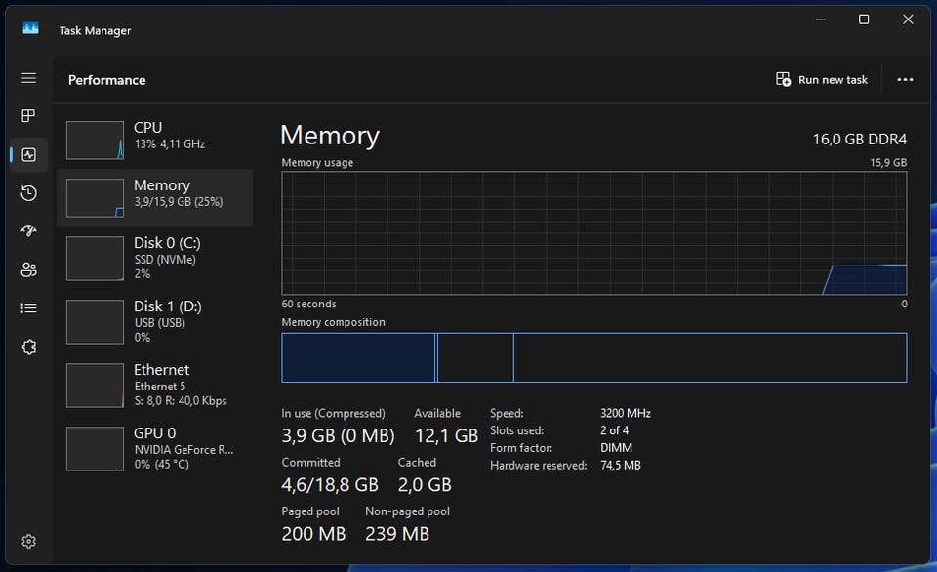
Task: Maximize the Task Manager window
Action: click(864, 20)
